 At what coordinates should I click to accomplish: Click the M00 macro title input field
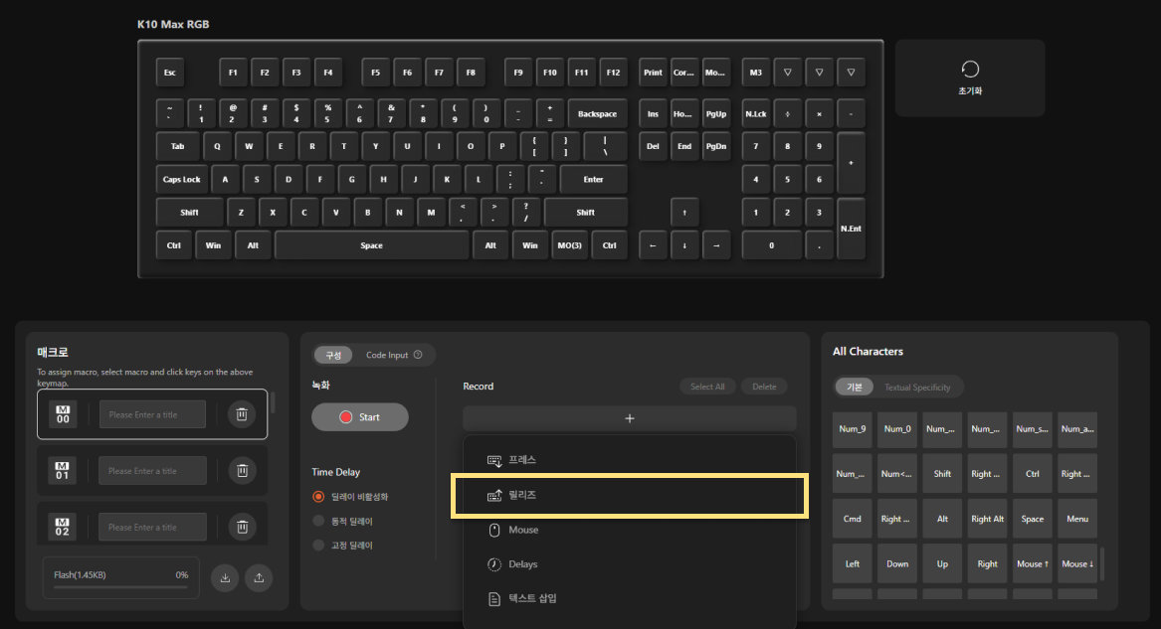152,414
